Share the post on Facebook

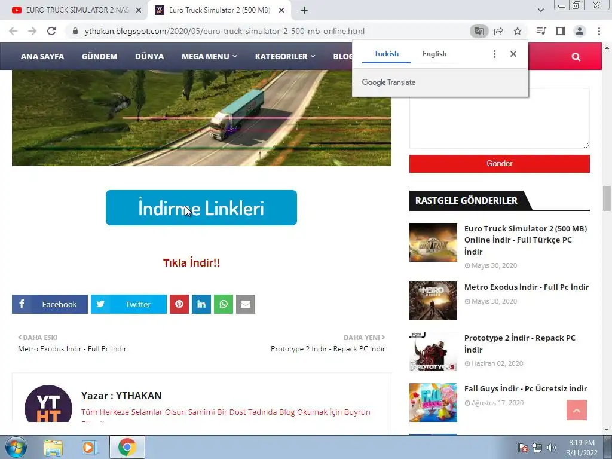pos(50,304)
